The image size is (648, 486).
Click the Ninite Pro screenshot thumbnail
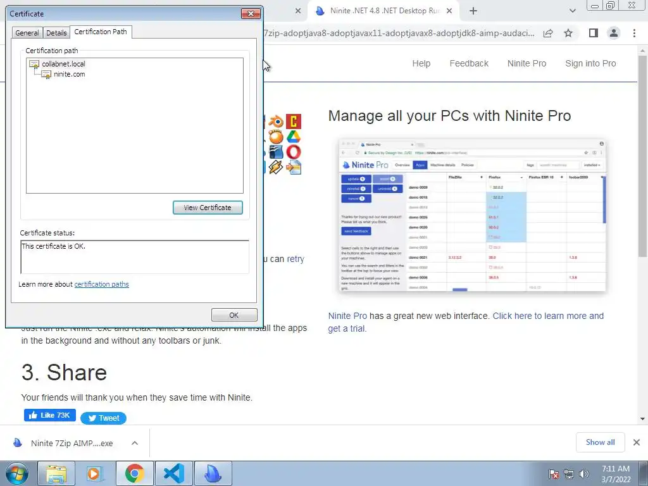[x=472, y=215]
